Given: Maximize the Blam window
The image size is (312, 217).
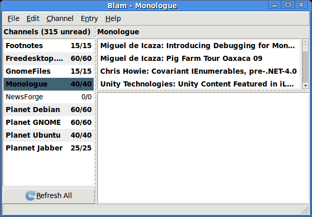Looking at the screenshot, I should (288, 5).
